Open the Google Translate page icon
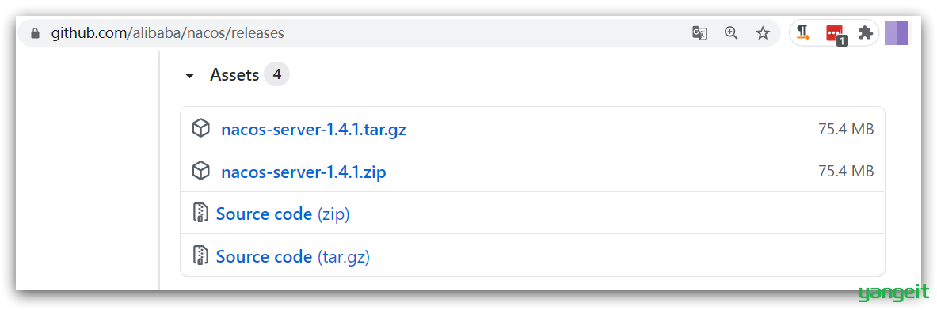Viewport: 937px width, 310px height. click(x=699, y=32)
